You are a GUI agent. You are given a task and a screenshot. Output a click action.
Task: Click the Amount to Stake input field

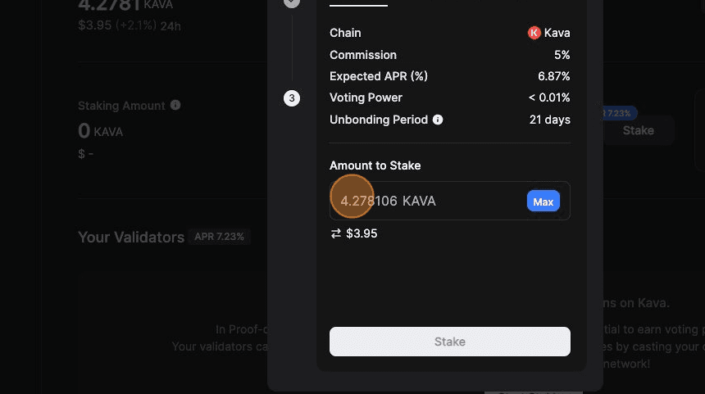426,201
